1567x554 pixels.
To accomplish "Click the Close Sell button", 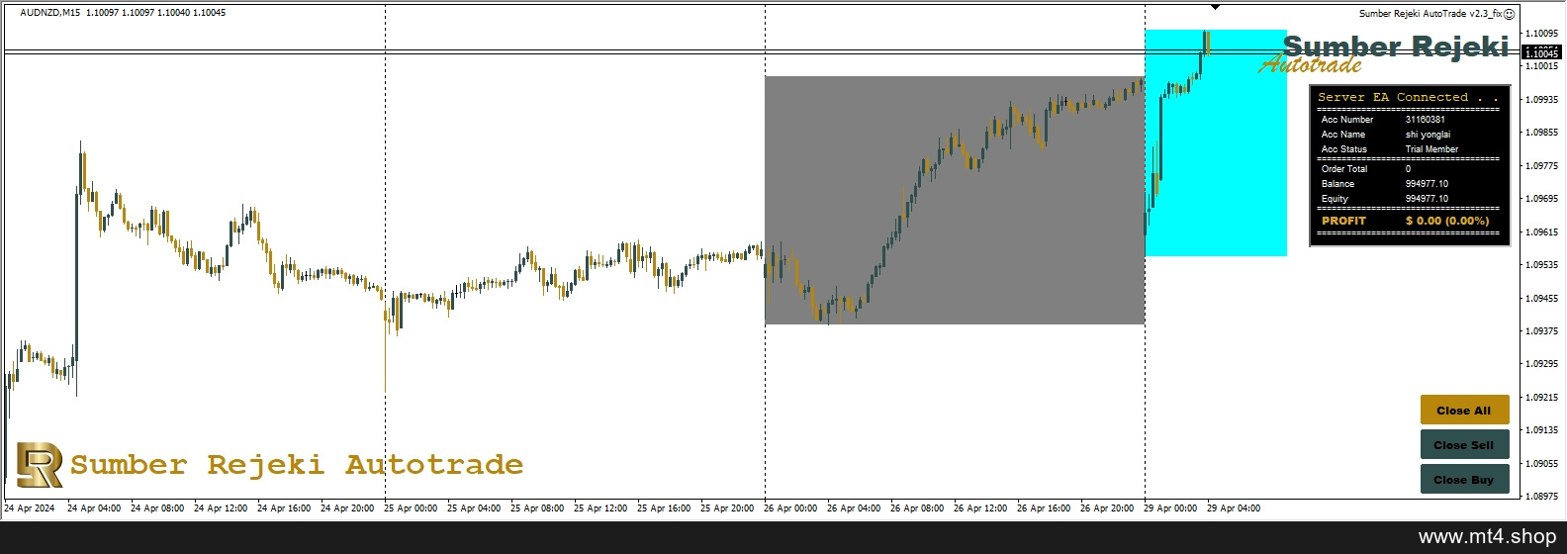I will (x=1464, y=445).
